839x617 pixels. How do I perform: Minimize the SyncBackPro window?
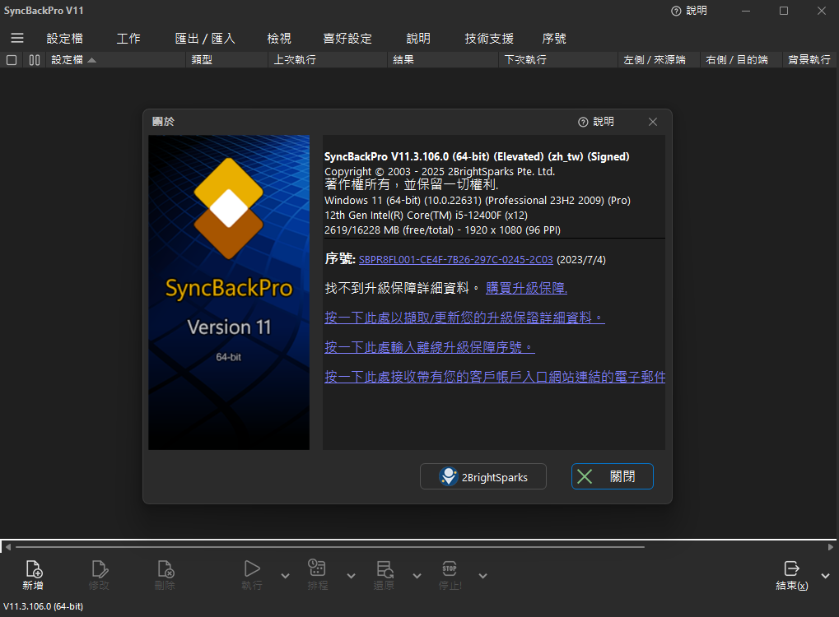(746, 11)
